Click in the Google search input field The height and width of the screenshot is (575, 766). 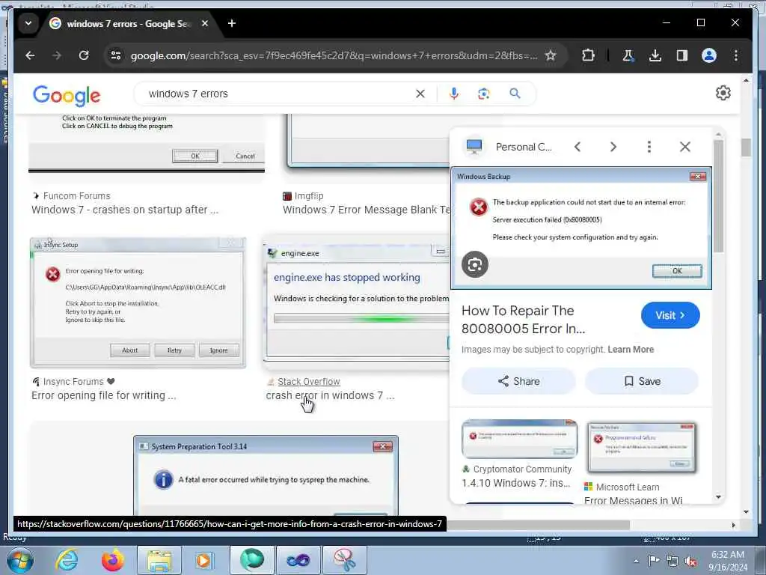click(278, 94)
